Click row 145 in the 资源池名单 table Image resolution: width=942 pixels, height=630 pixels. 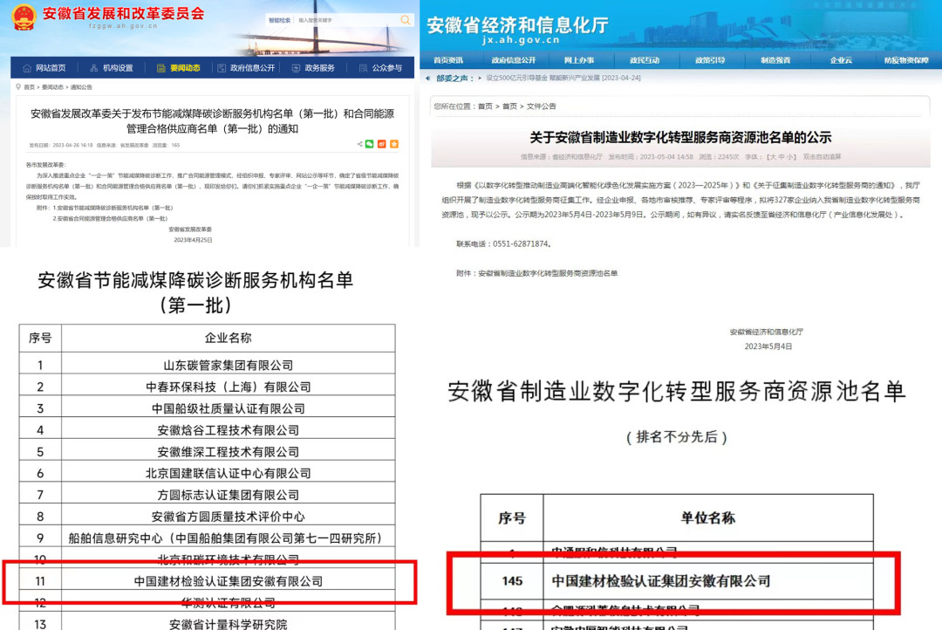tap(677, 581)
